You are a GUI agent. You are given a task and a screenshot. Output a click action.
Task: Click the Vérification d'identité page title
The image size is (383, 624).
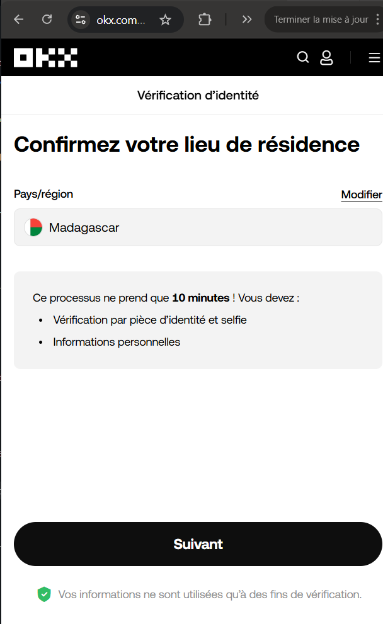pyautogui.click(x=198, y=96)
